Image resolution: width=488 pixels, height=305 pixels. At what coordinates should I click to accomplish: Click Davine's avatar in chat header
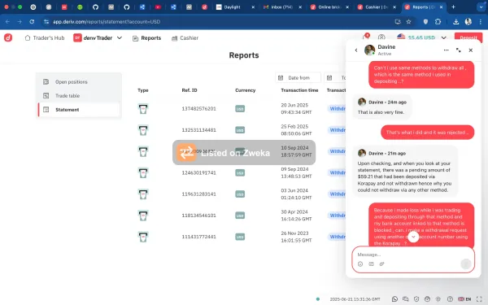click(369, 50)
